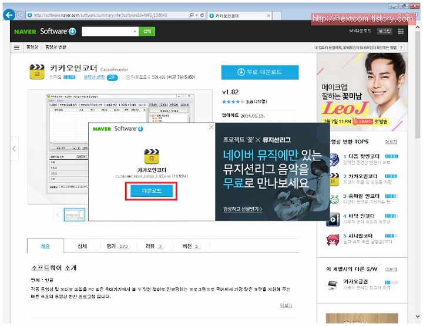Switch to the 상세 tab
This screenshot has width=423, height=326.
point(82,246)
